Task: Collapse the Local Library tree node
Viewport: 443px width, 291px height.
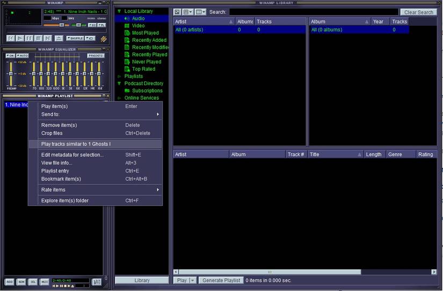Action: pos(119,11)
